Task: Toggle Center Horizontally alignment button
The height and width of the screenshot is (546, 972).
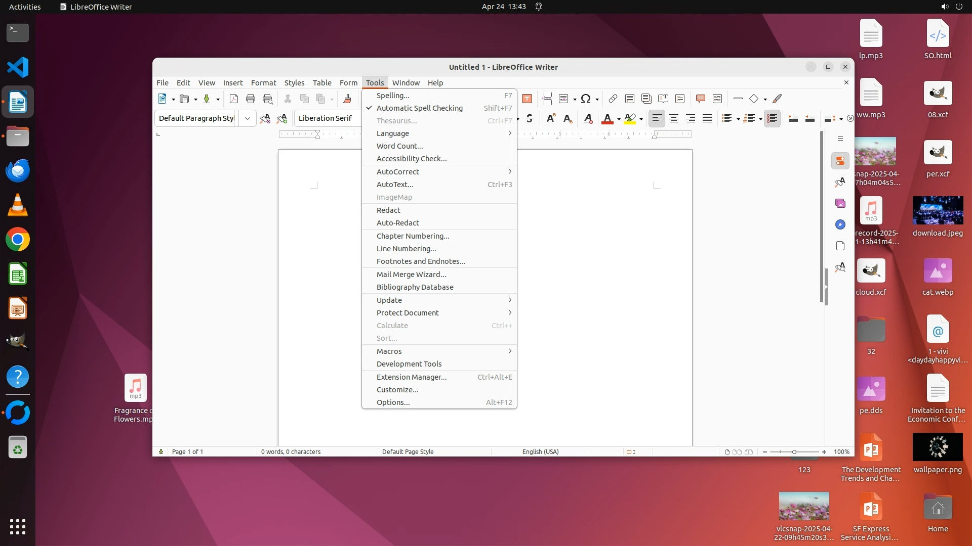Action: [674, 118]
